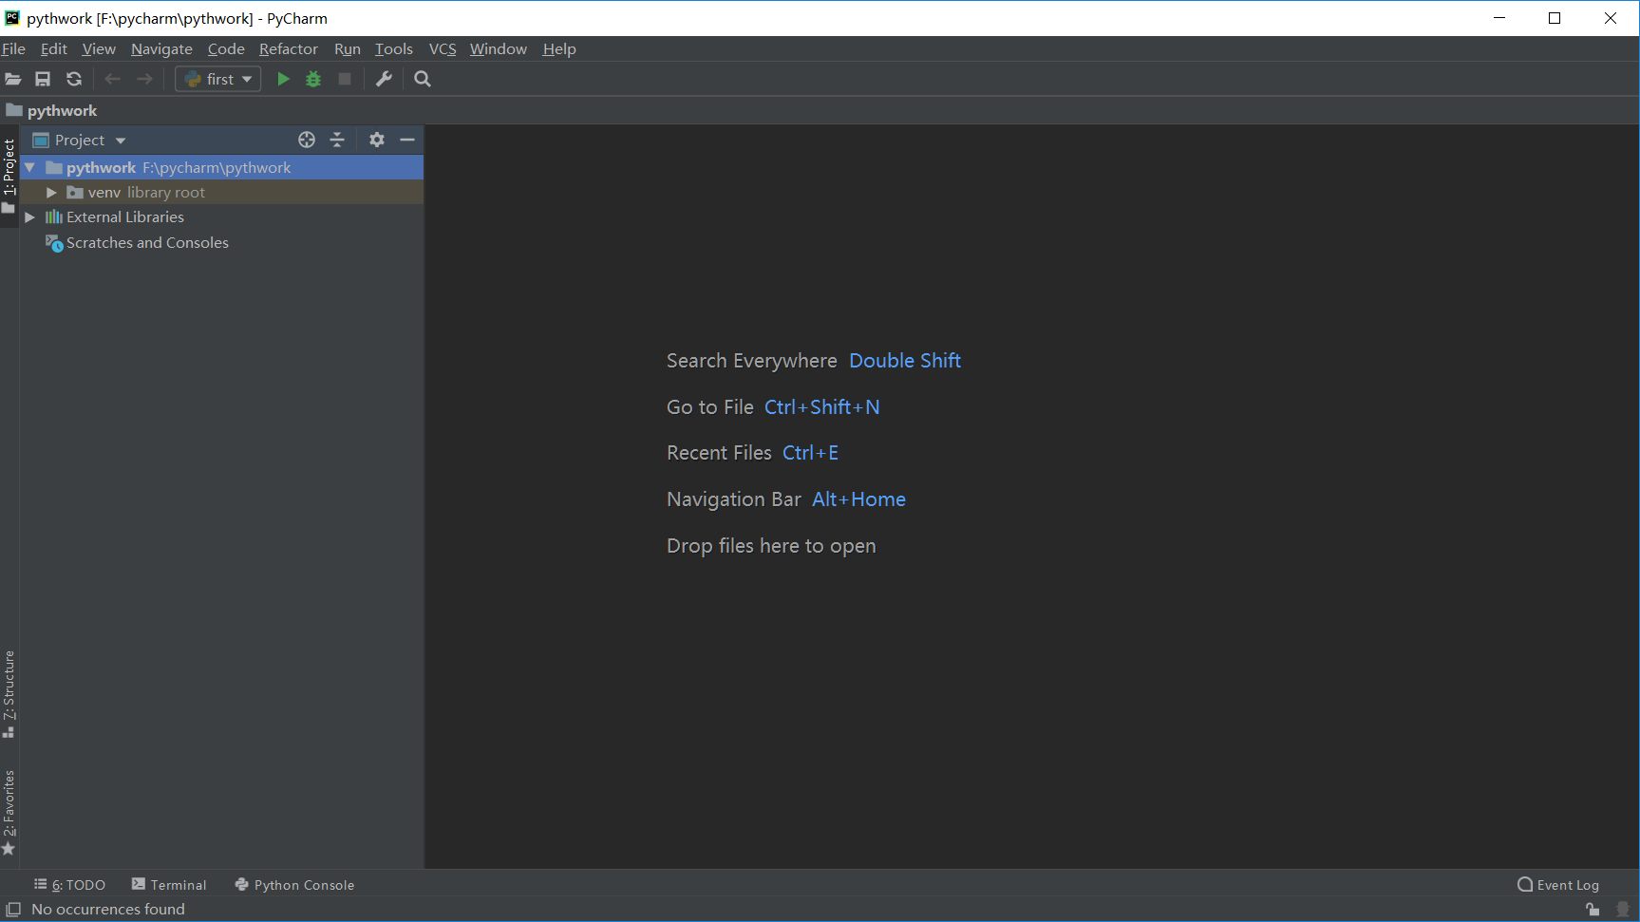Image resolution: width=1640 pixels, height=922 pixels.
Task: Select External Libraries tree item
Action: pos(115,217)
